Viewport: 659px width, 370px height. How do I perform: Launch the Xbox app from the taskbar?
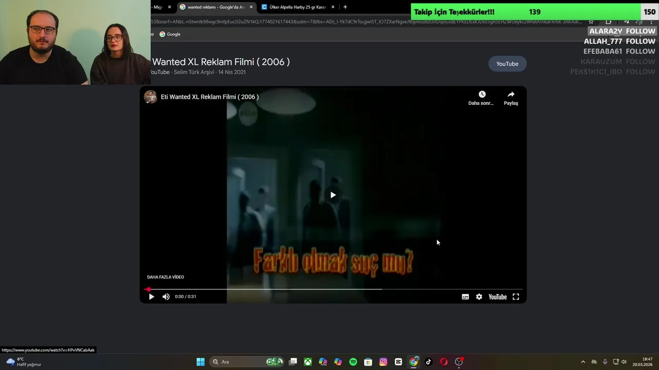pyautogui.click(x=308, y=362)
